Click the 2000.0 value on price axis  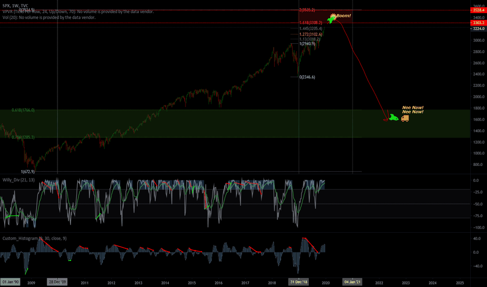(x=479, y=97)
